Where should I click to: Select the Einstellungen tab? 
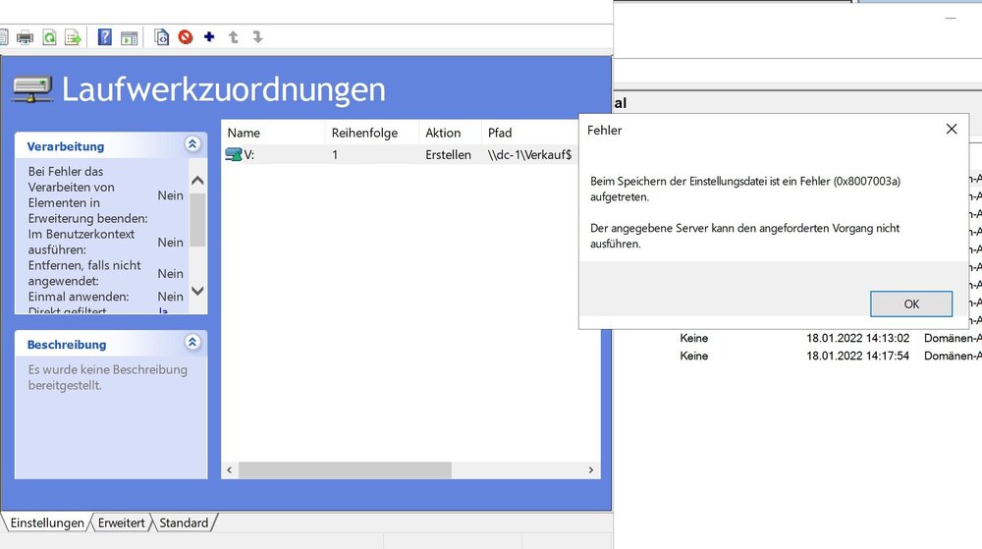click(x=47, y=523)
